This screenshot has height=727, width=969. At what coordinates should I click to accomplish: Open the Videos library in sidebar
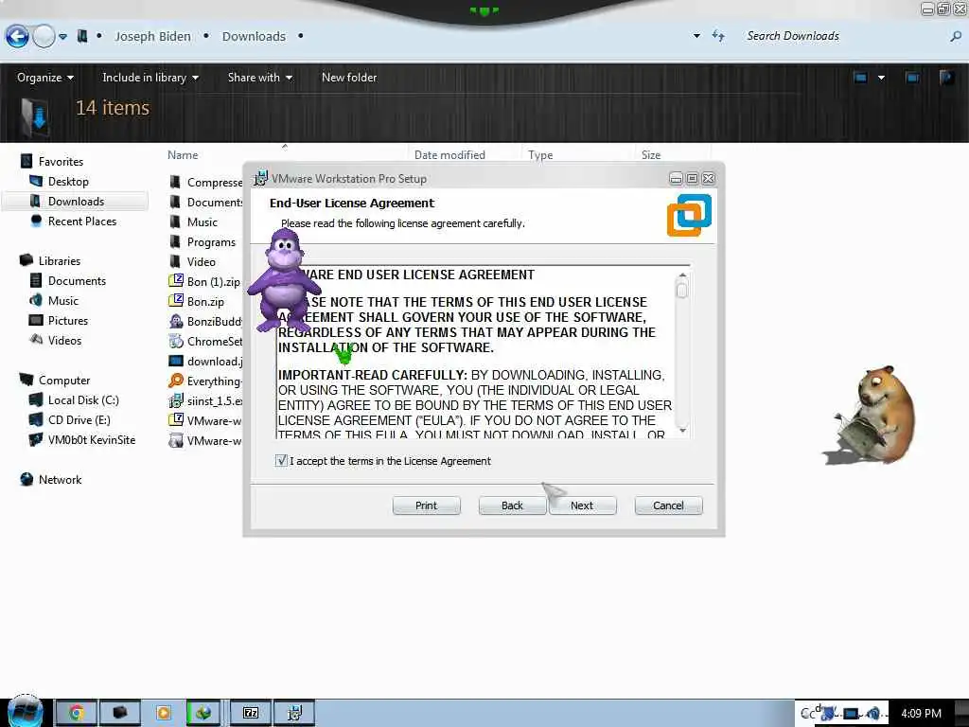[x=64, y=341]
